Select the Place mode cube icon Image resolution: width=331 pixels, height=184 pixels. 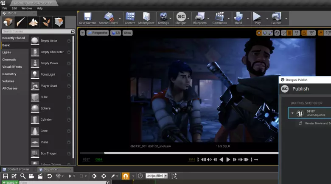(8, 22)
